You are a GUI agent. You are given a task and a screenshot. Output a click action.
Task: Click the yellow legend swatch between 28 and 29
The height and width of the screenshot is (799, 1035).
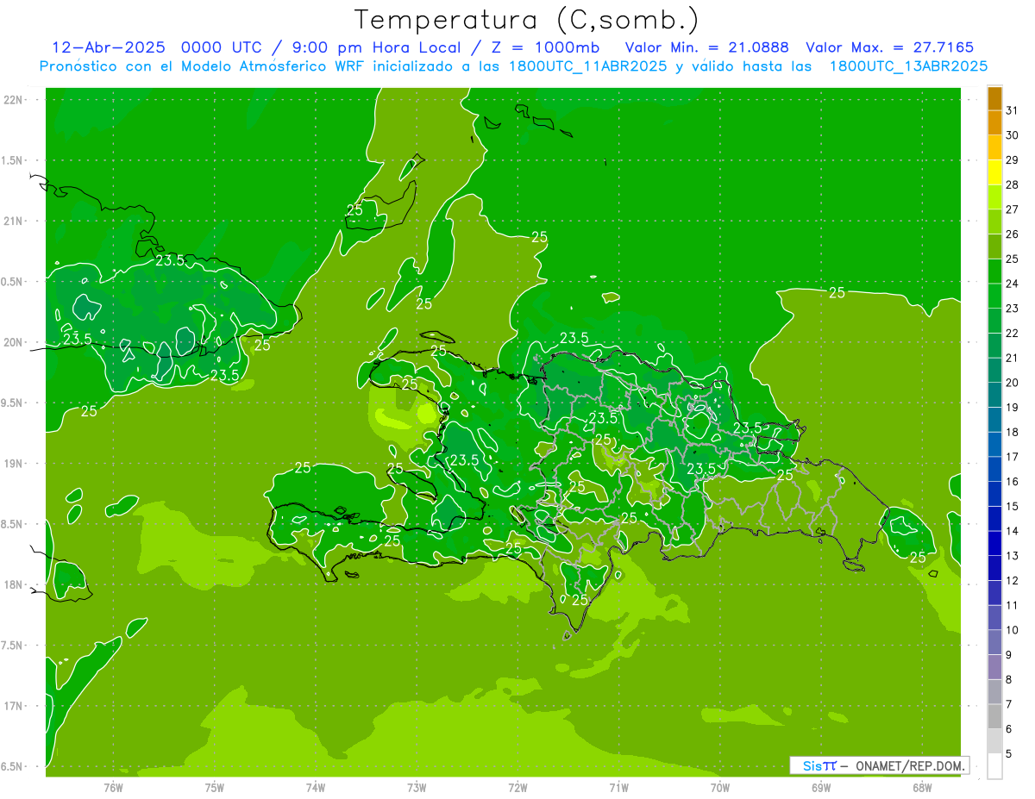[994, 172]
